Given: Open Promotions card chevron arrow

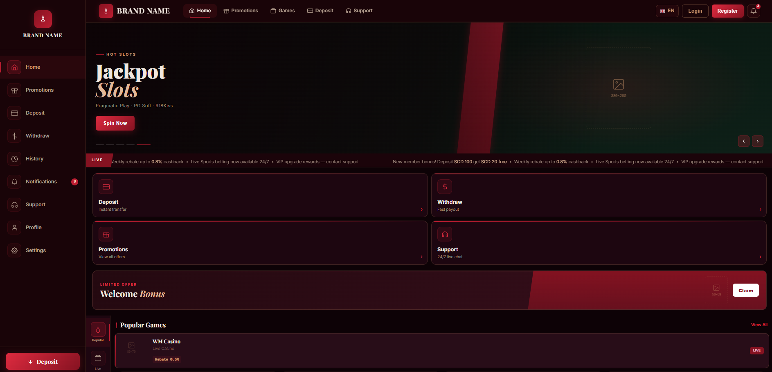Looking at the screenshot, I should pos(422,257).
